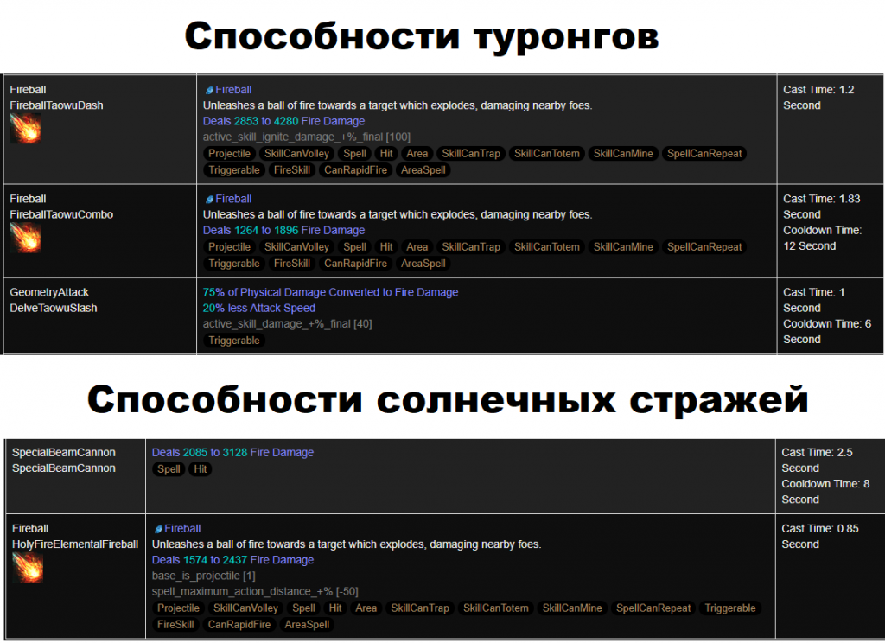Click the blue gem icon in FireballTaowuCombo row

[208, 199]
